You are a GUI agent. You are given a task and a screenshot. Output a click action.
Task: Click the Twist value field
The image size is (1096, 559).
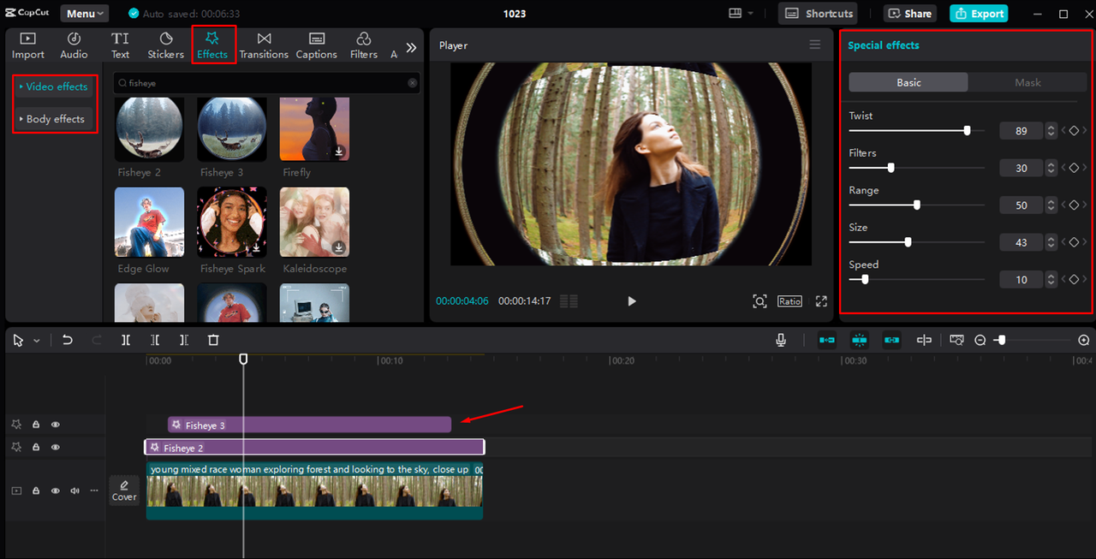pyautogui.click(x=1021, y=131)
